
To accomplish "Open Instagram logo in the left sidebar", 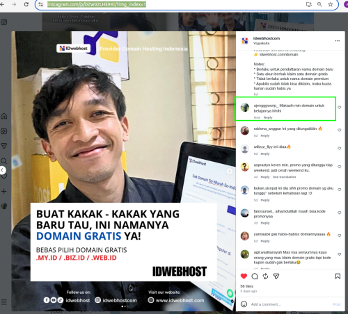I will coord(4,22).
